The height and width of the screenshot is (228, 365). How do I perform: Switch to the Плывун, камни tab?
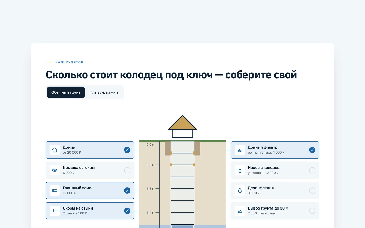click(x=104, y=92)
